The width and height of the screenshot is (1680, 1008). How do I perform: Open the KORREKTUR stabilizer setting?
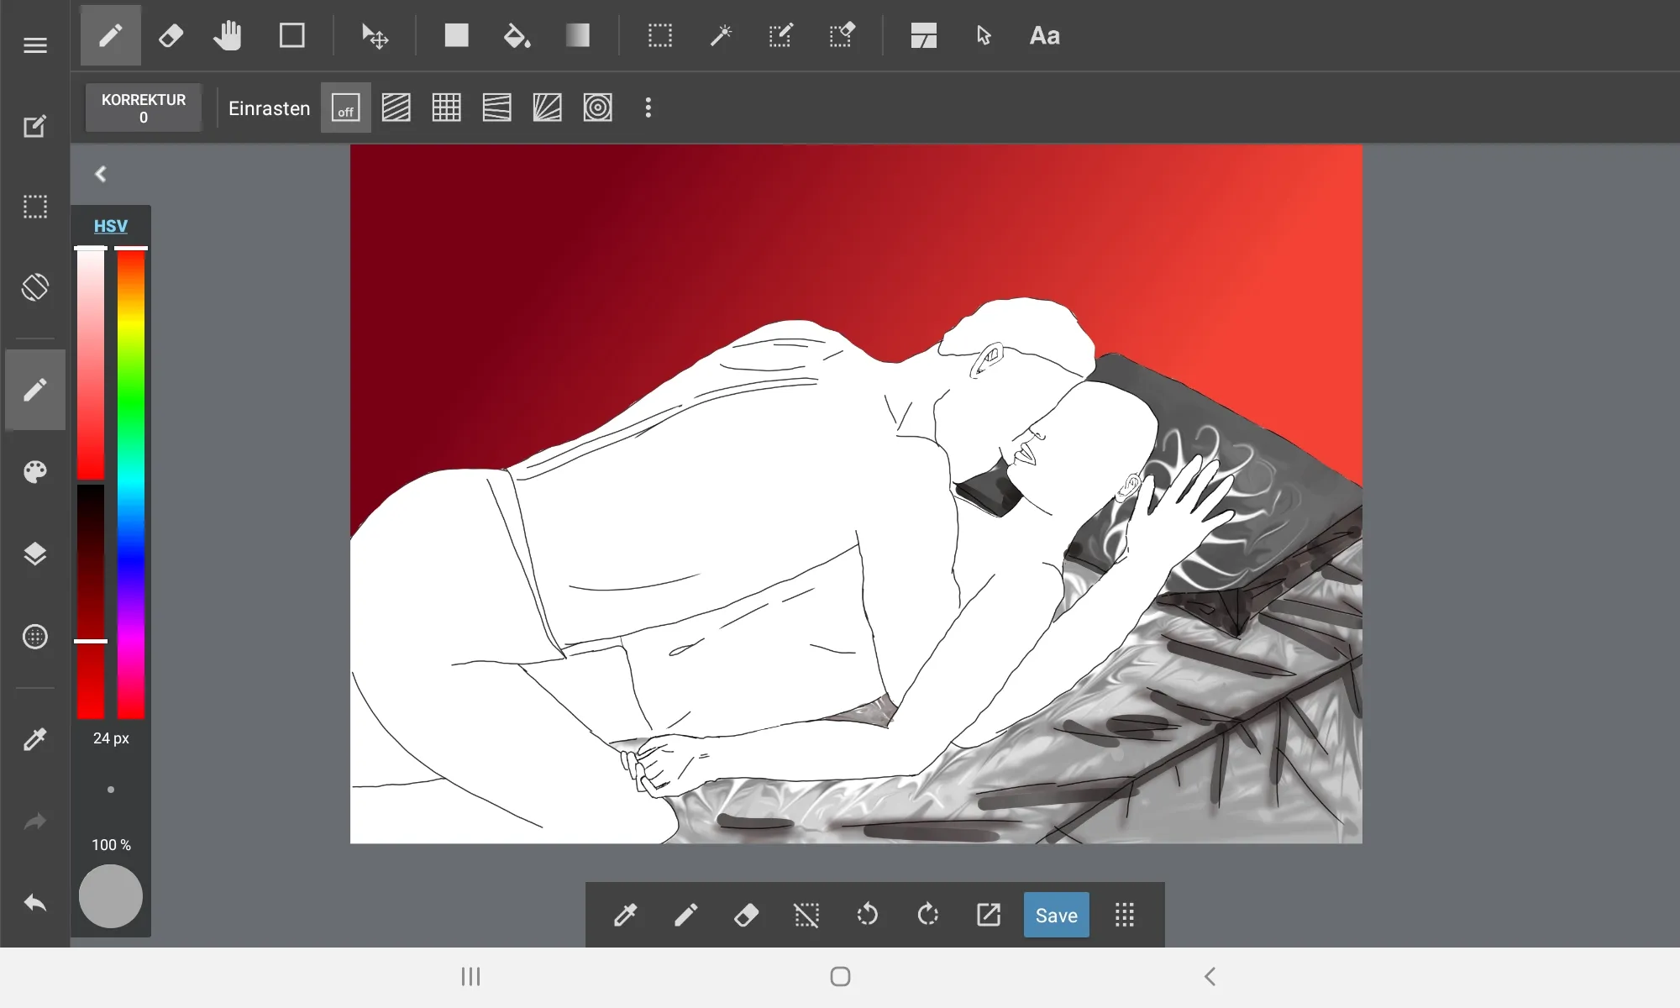144,108
